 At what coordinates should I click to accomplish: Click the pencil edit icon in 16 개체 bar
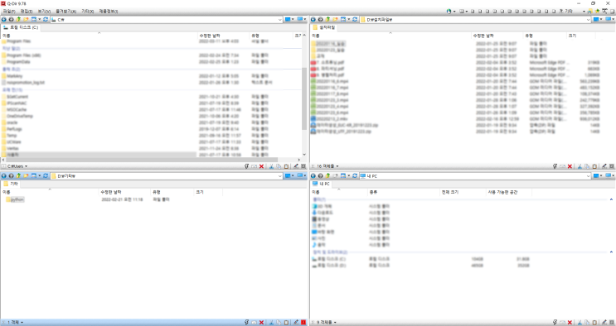pos(604,166)
